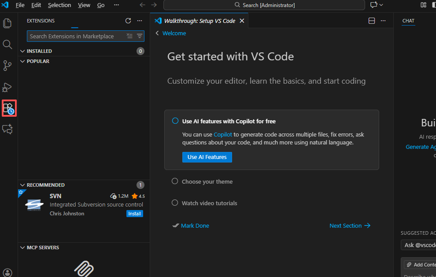Open the extensions filter icon
The image size is (436, 277).
[140, 36]
